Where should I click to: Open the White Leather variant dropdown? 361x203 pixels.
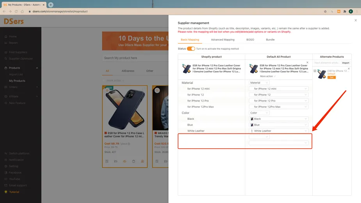point(279,131)
